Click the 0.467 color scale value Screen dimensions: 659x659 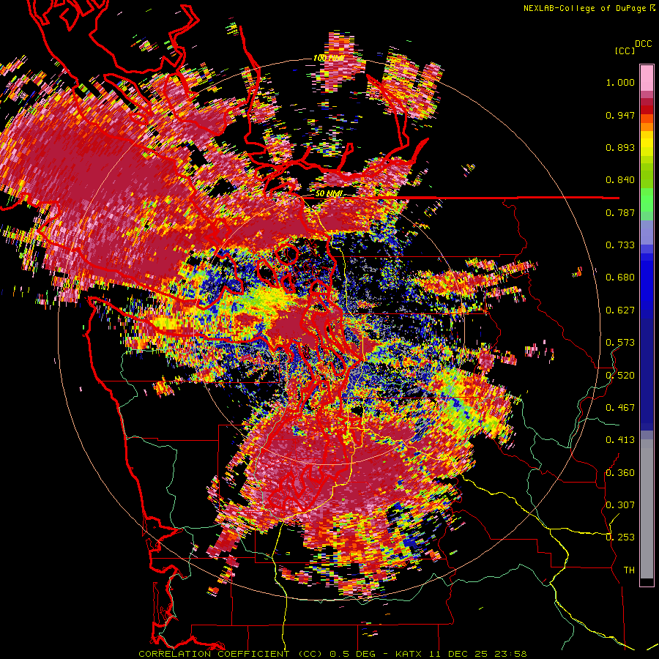(x=620, y=408)
